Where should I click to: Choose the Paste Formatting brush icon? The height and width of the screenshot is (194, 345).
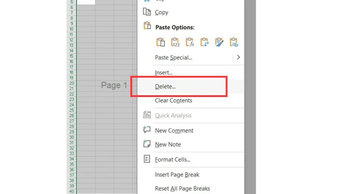click(x=219, y=42)
